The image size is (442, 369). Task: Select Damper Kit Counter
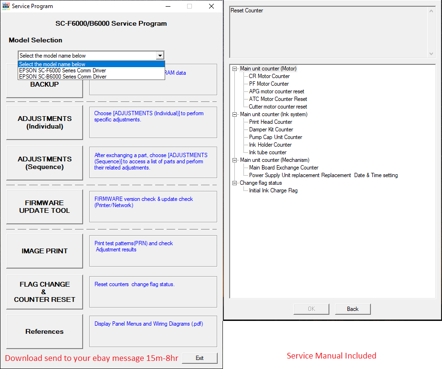tap(271, 130)
